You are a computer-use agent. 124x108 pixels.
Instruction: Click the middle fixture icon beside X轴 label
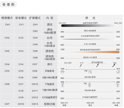tap(90, 72)
